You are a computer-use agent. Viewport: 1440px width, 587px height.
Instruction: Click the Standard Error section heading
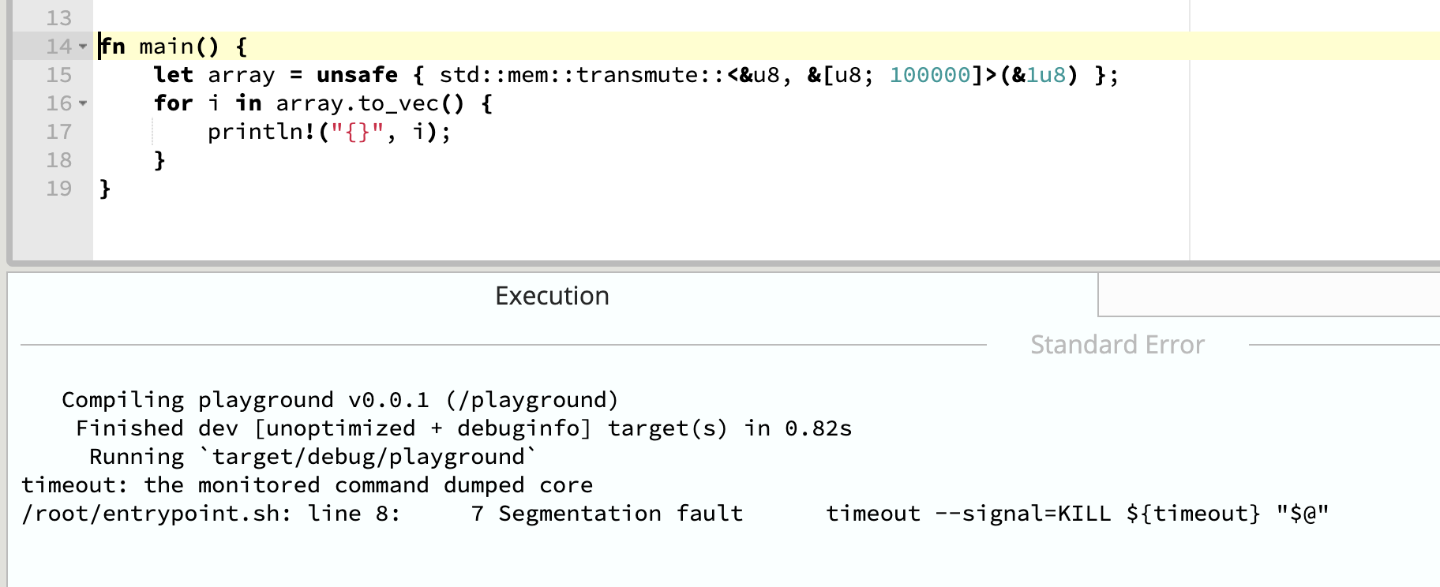[x=1117, y=345]
